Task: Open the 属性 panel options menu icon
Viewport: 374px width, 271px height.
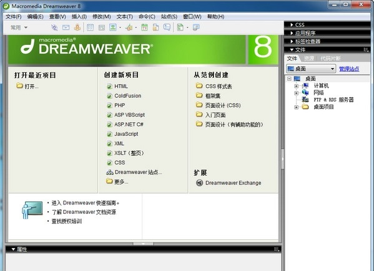Action: [277, 249]
